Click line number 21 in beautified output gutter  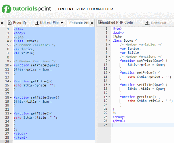pyautogui.click(x=106, y=109)
